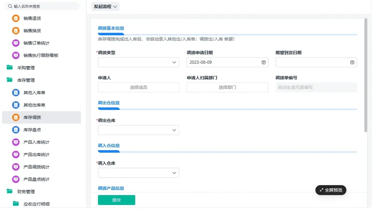Click the orange icon beside 库存调拨
Screen dimensions: 374x209
tap(16, 118)
